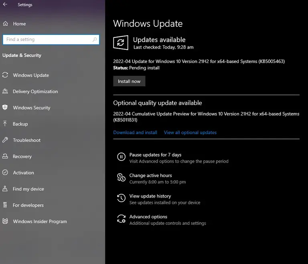308x264 pixels.
Task: Open View all optional updates link
Action: coord(190,132)
